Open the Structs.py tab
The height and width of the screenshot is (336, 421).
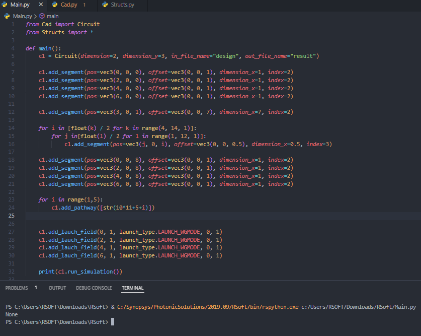point(122,5)
